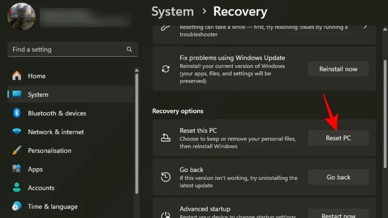Click the Reinstall now button
Image resolution: width=388 pixels, height=218 pixels.
[338, 69]
